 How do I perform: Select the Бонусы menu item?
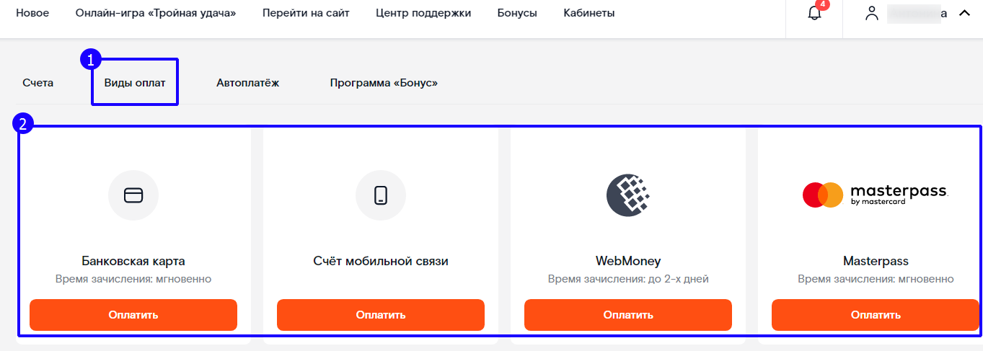pyautogui.click(x=517, y=13)
